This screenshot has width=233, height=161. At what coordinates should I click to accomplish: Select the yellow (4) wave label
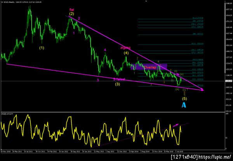pos(126,53)
